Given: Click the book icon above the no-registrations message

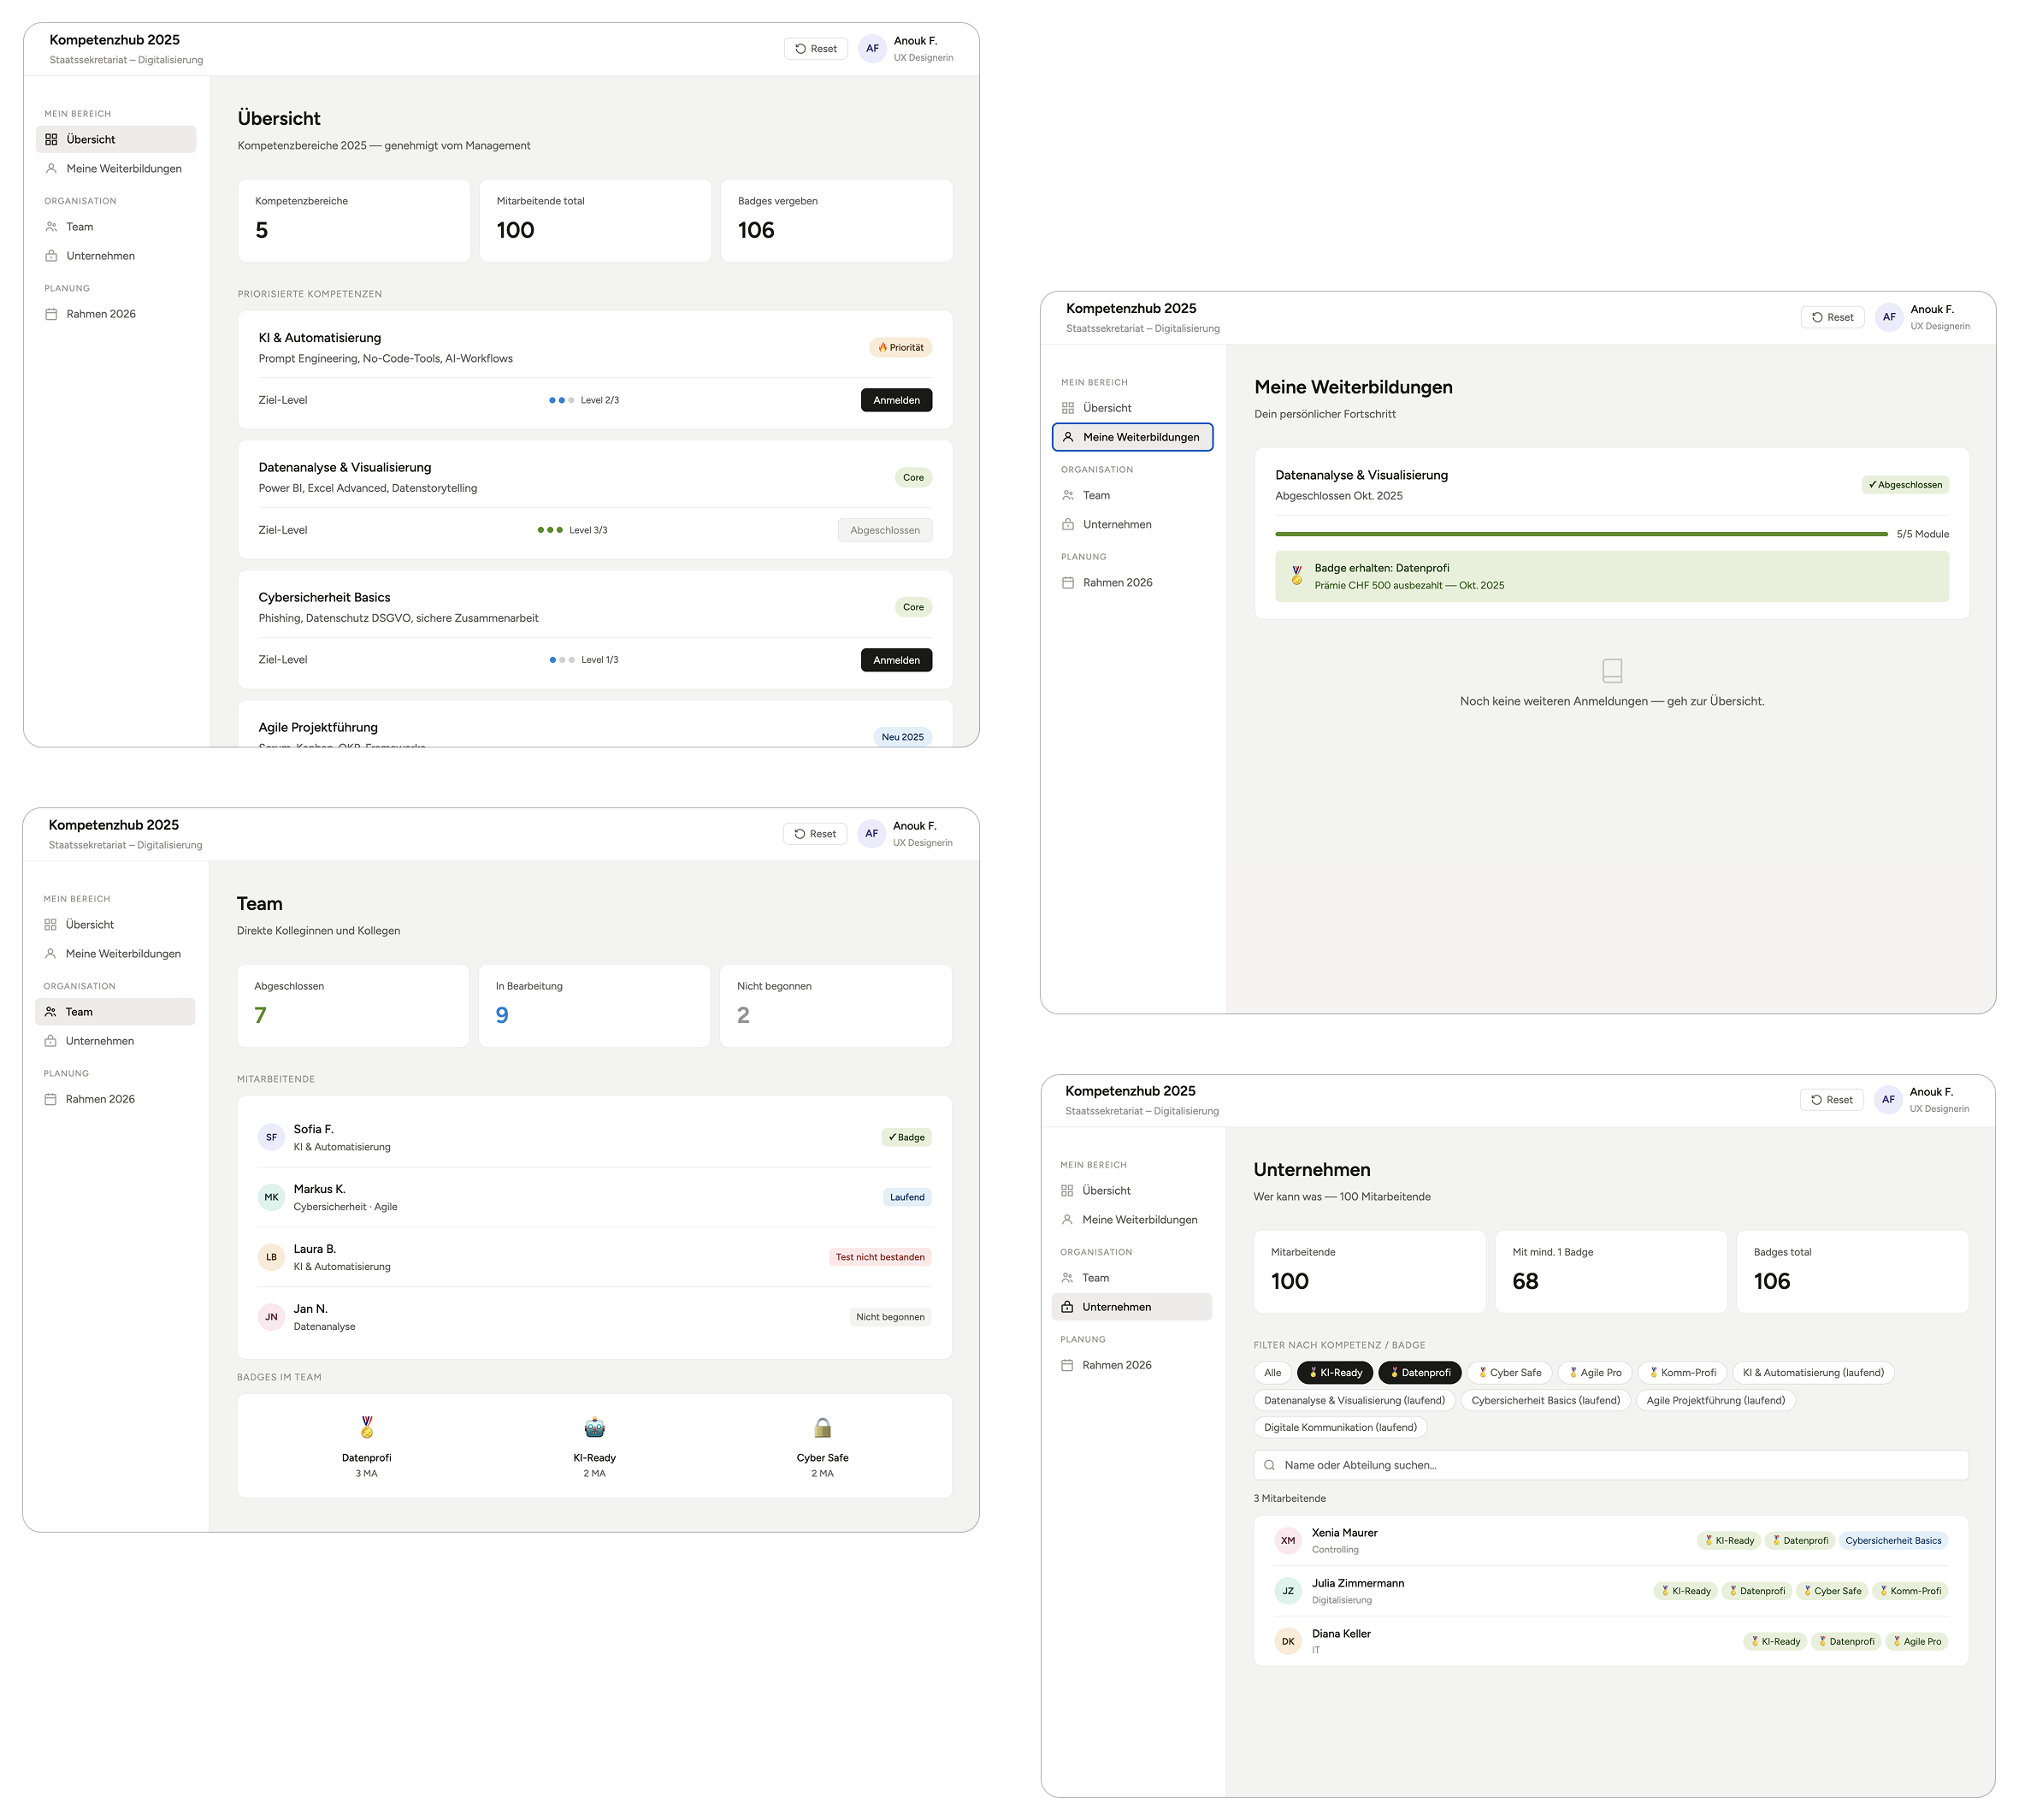Looking at the screenshot, I should pyautogui.click(x=1612, y=670).
